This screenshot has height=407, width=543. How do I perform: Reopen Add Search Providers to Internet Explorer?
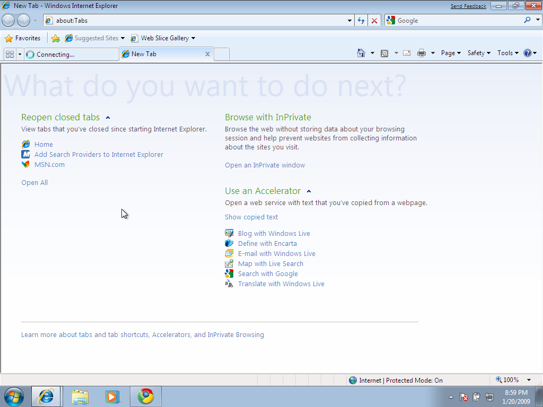pos(99,154)
